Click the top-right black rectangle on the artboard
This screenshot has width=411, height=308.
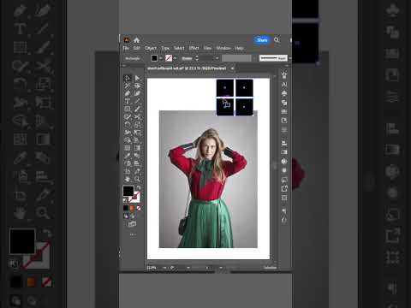pos(244,88)
